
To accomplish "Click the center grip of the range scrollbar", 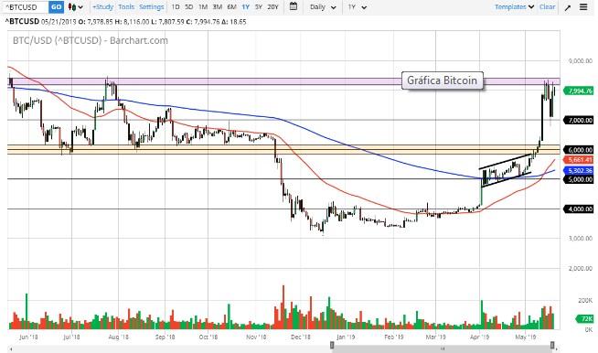I will (443, 348).
